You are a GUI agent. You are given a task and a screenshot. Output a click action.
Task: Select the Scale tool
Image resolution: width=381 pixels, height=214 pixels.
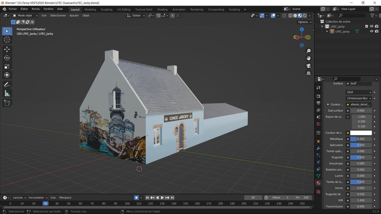7,67
